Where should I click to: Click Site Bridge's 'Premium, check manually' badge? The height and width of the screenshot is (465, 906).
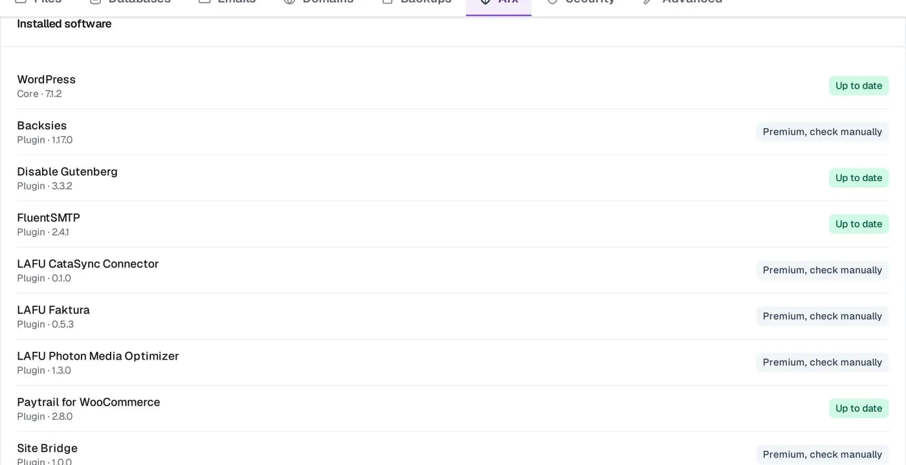point(823,455)
